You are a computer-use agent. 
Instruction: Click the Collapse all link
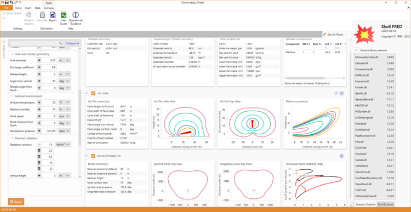(72, 43)
